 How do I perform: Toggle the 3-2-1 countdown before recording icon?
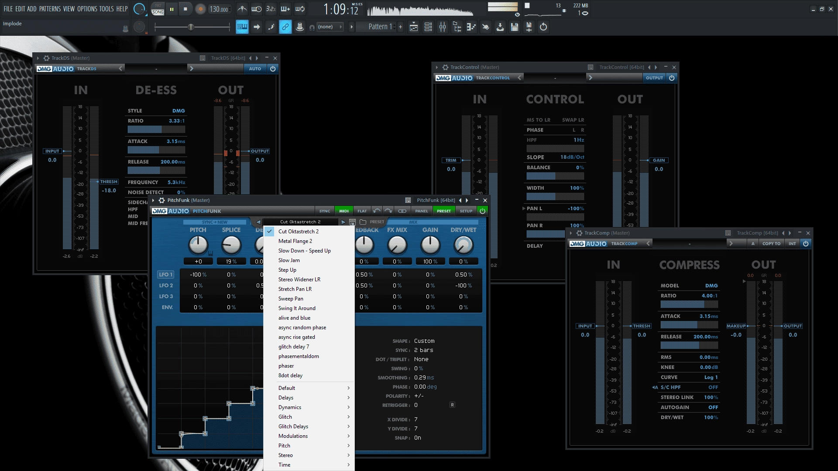(271, 9)
